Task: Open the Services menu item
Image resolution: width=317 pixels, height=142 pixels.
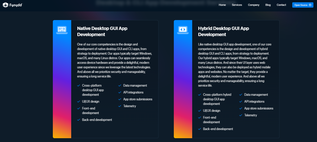Action: pyautogui.click(x=237, y=5)
